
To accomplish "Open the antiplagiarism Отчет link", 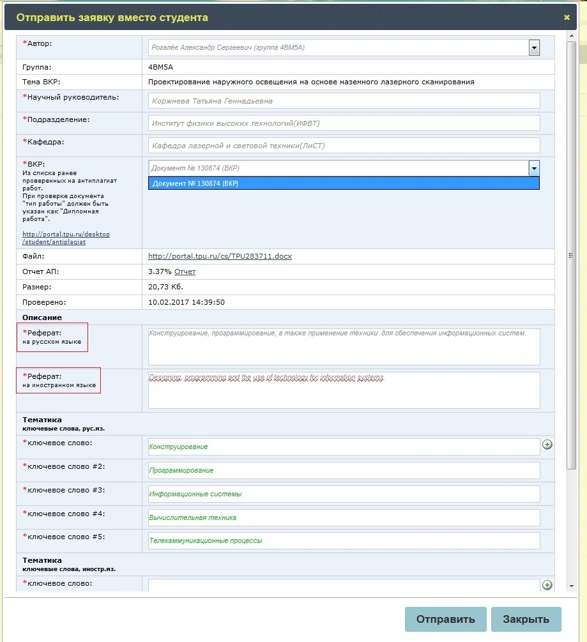I will pos(185,272).
